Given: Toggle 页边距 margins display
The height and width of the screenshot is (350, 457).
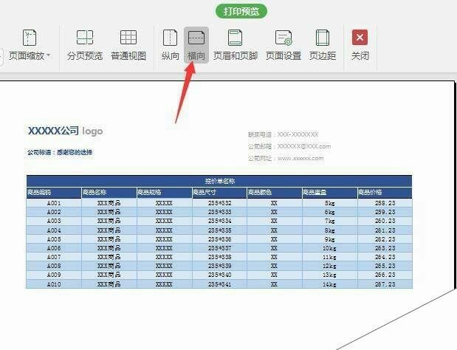Looking at the screenshot, I should pos(323,45).
